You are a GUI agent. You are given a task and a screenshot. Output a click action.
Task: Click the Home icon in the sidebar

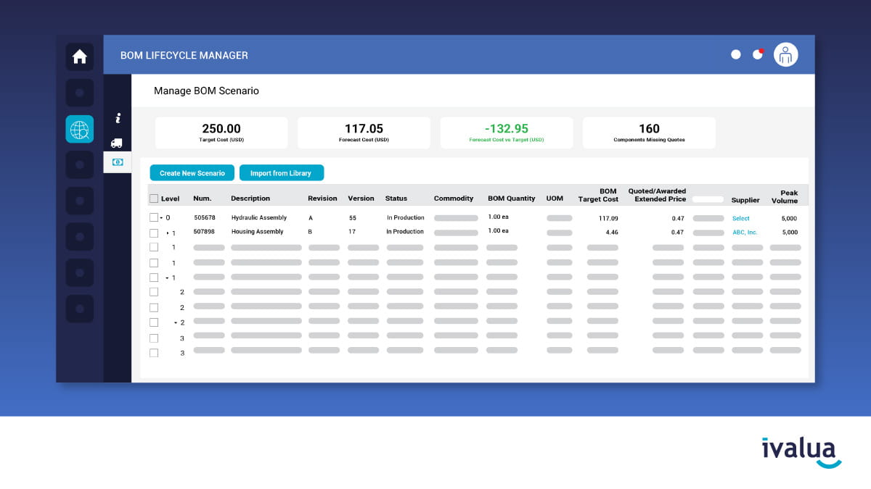point(79,57)
